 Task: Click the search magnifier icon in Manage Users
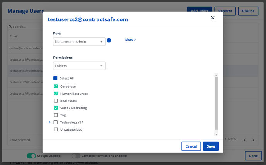coord(10,27)
